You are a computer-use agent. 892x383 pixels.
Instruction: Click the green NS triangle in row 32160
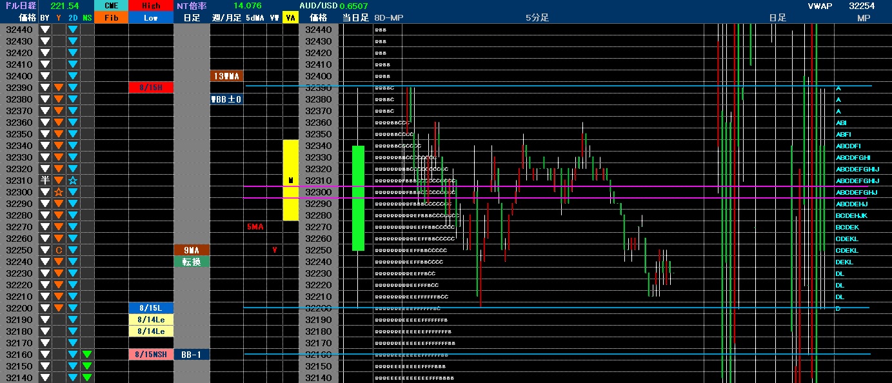coord(87,355)
